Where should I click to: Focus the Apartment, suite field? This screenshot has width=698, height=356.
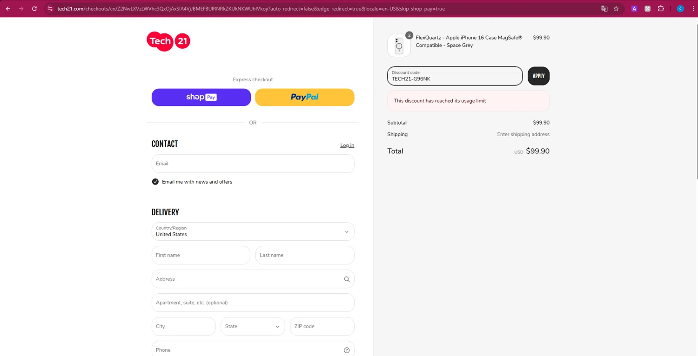tap(253, 303)
